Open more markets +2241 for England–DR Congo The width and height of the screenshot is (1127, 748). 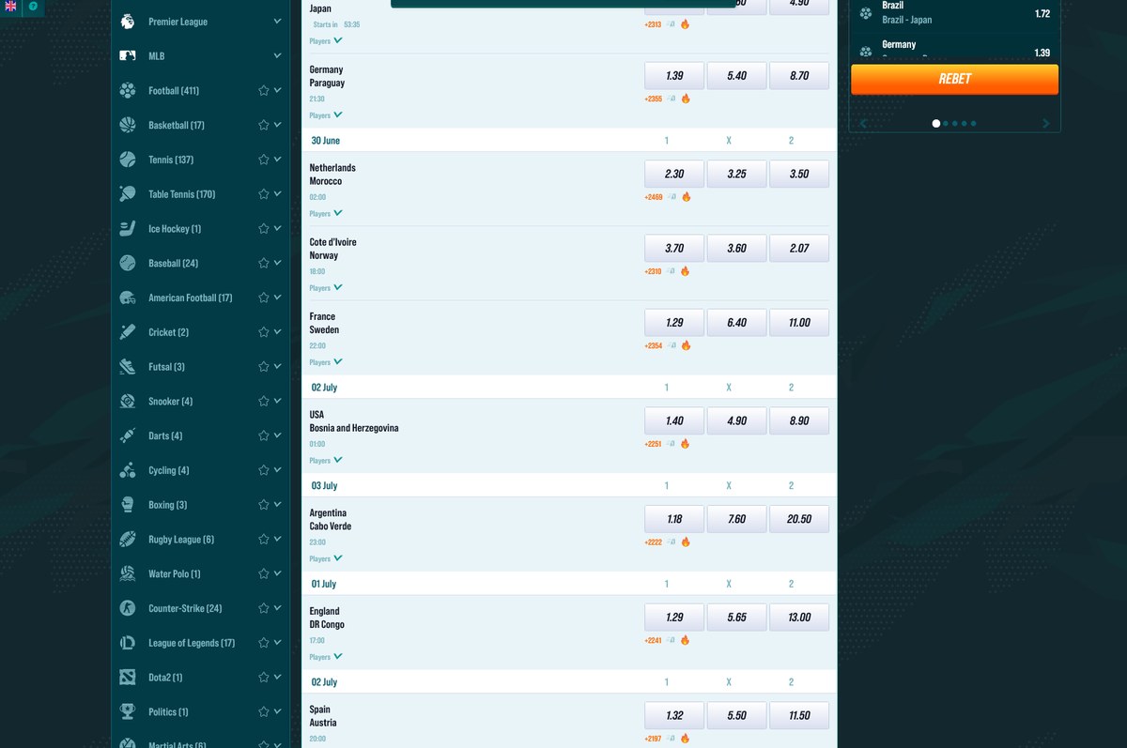pyautogui.click(x=653, y=640)
